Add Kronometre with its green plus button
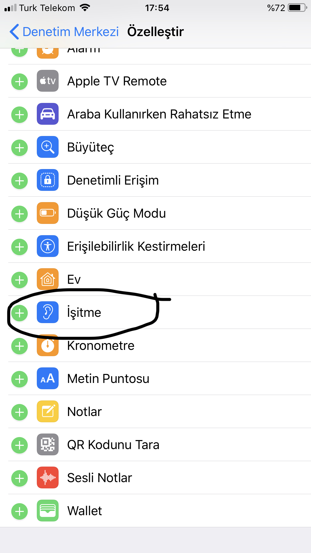This screenshot has width=311, height=553. pos(20,346)
